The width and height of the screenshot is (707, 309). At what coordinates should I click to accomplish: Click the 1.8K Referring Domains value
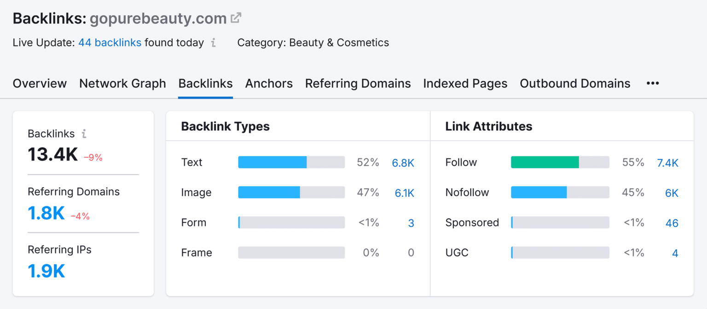pyautogui.click(x=46, y=213)
